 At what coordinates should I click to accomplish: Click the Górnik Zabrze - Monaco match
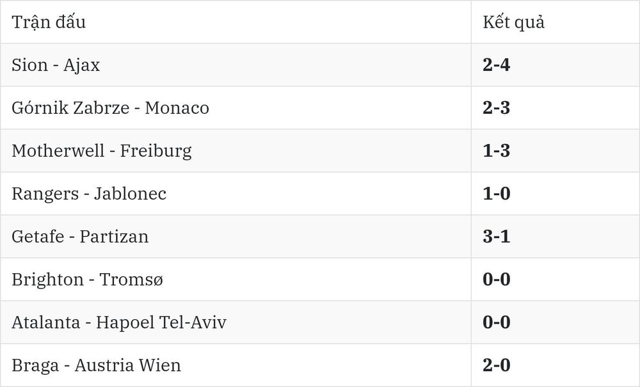(236, 108)
